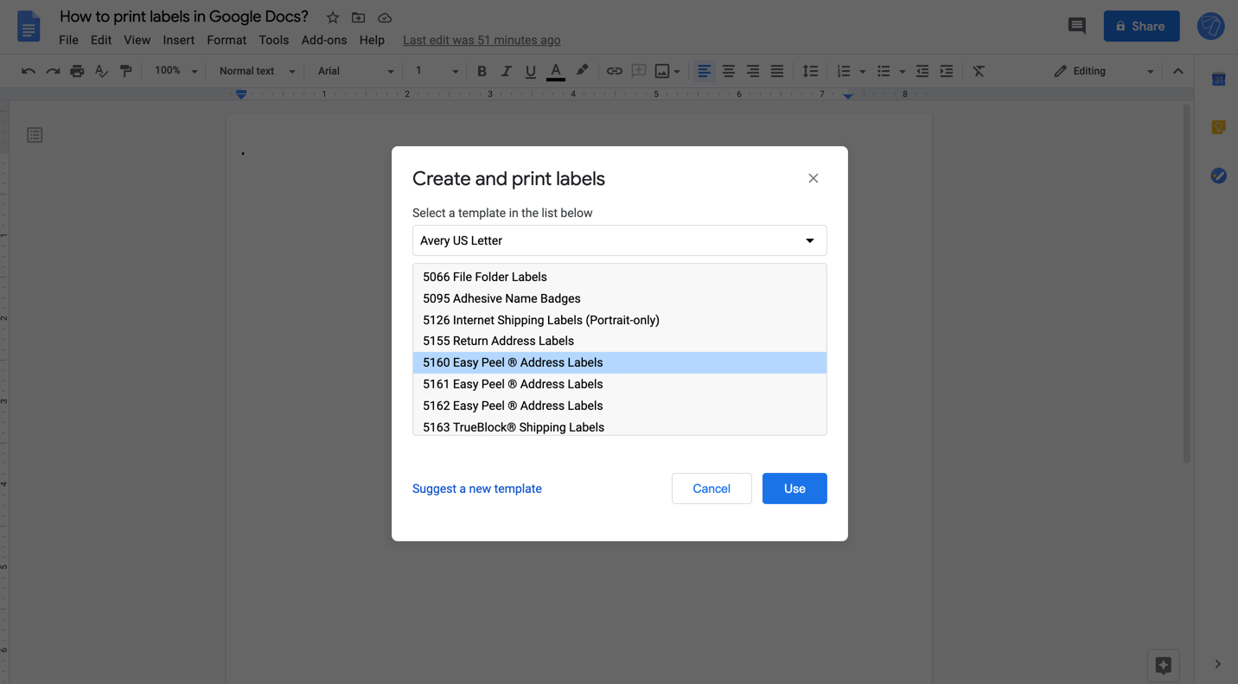Open the highlight color tool
Image resolution: width=1238 pixels, height=684 pixels.
click(582, 71)
